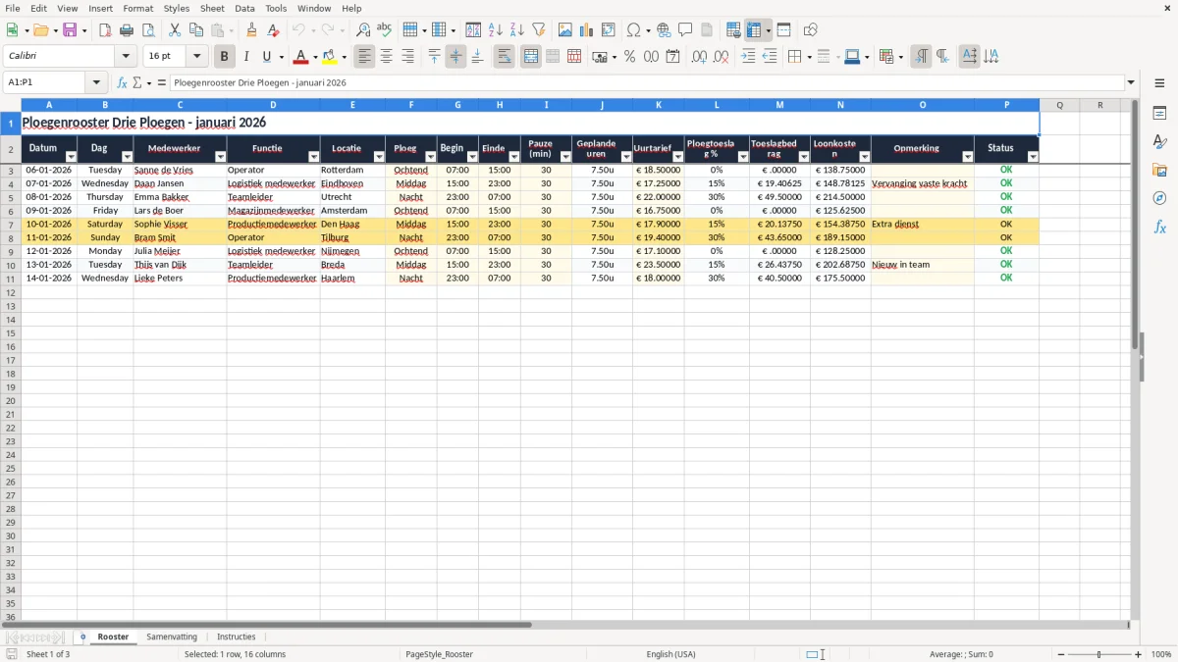Click Format as Date icon
This screenshot has width=1178, height=662.
click(x=673, y=57)
